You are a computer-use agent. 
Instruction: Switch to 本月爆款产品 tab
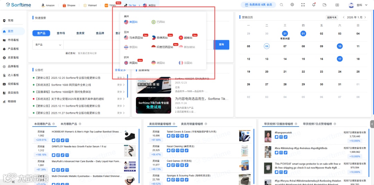(69, 124)
